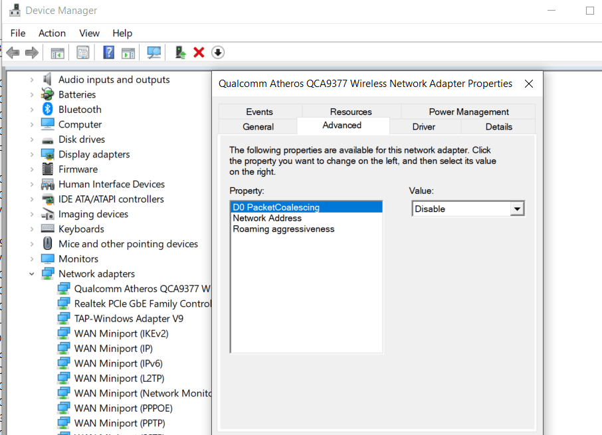Viewport: 602px width, 435px height.
Task: Select the Roaming aggressiveness property
Action: pyautogui.click(x=307, y=229)
